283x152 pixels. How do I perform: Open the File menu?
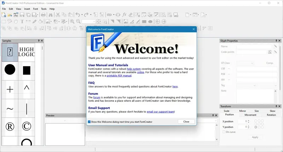4,9
